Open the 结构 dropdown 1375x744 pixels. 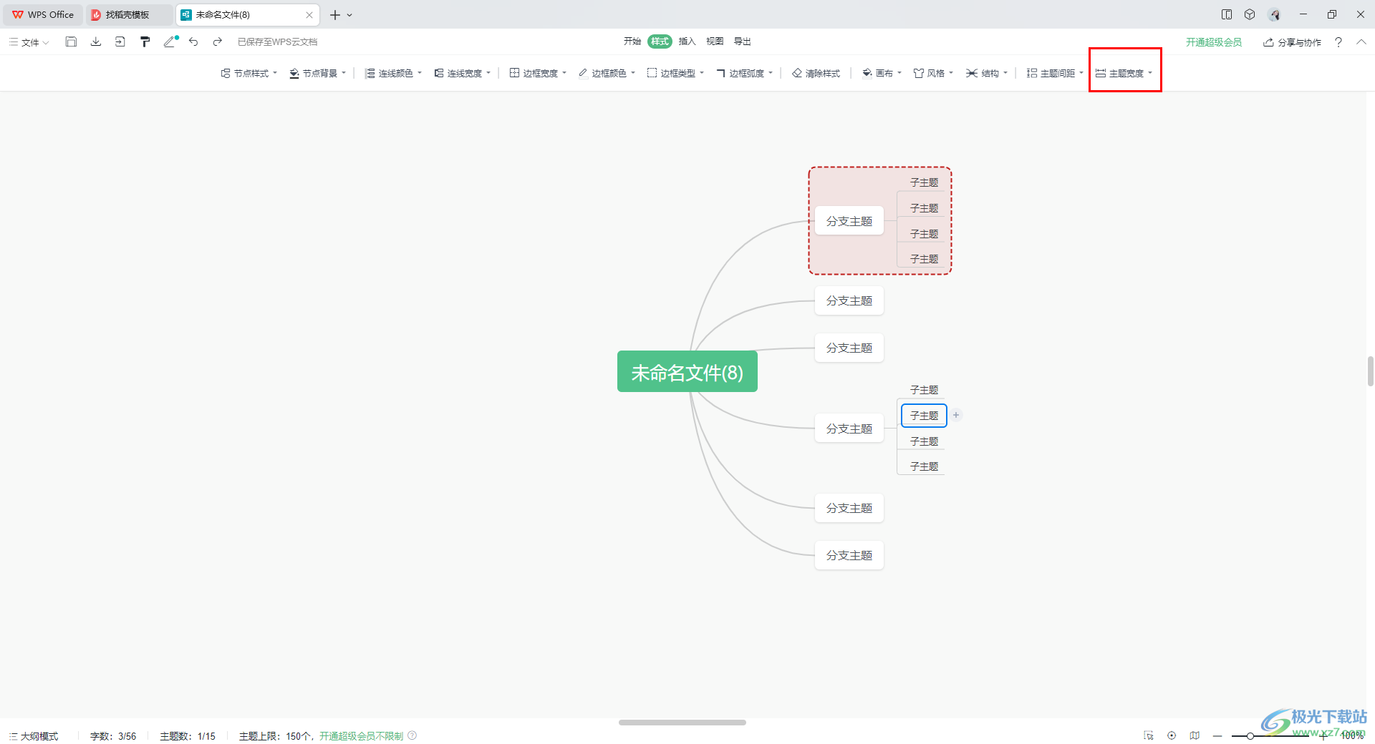click(986, 73)
